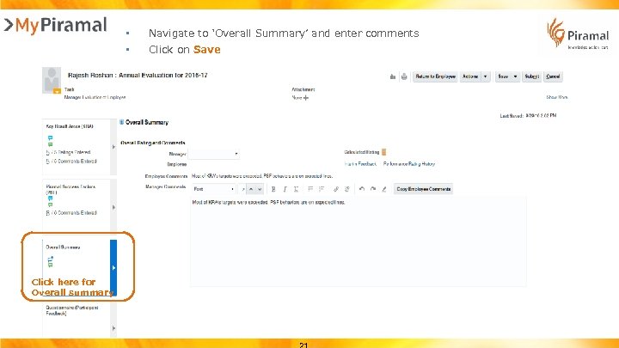The width and height of the screenshot is (619, 348).
Task: Click inside the Manager Comments text area
Action: pos(358,241)
